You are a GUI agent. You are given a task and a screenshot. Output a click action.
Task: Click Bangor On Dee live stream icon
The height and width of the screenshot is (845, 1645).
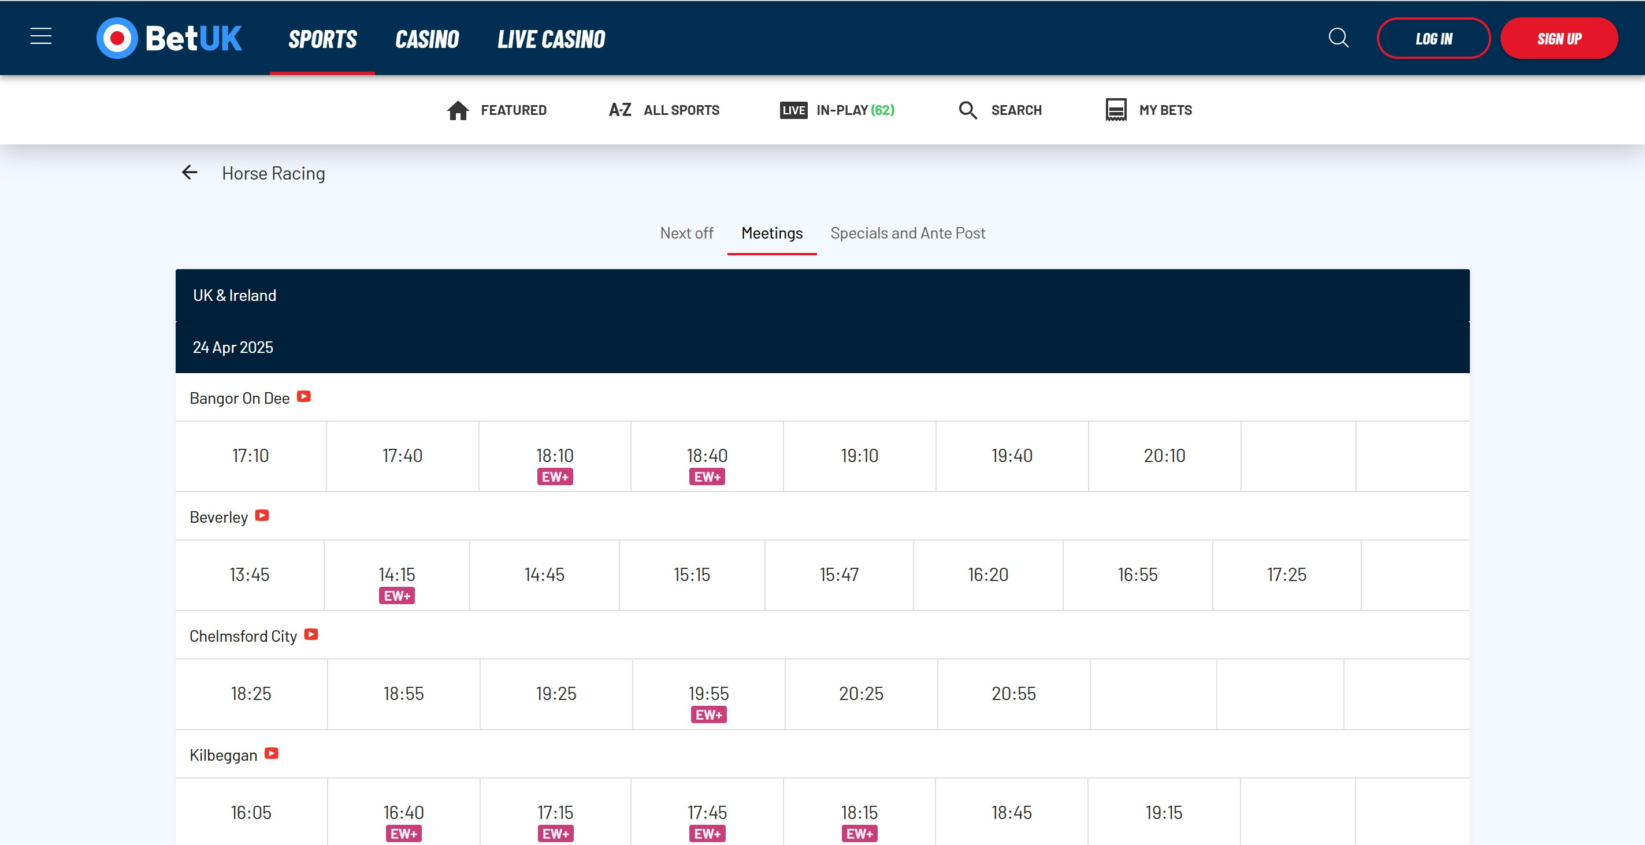[304, 396]
